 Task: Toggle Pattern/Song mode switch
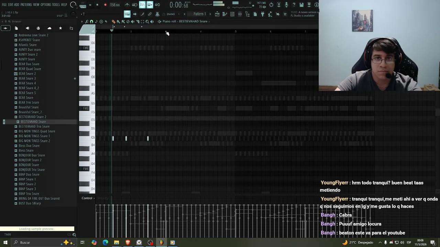pos(83,5)
